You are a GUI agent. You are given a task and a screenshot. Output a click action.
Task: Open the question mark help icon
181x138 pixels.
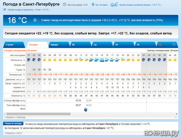[174, 45]
